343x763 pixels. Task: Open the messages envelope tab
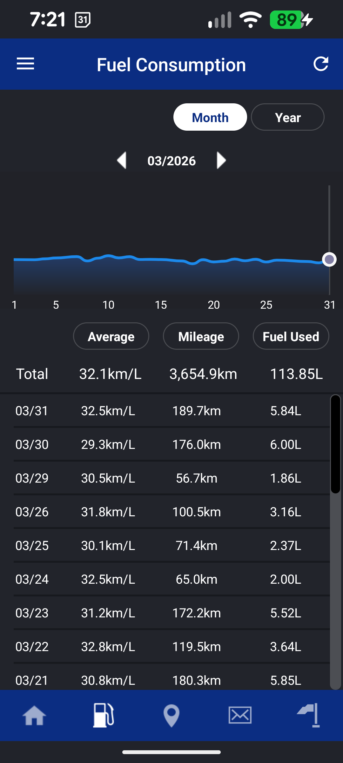(240, 715)
